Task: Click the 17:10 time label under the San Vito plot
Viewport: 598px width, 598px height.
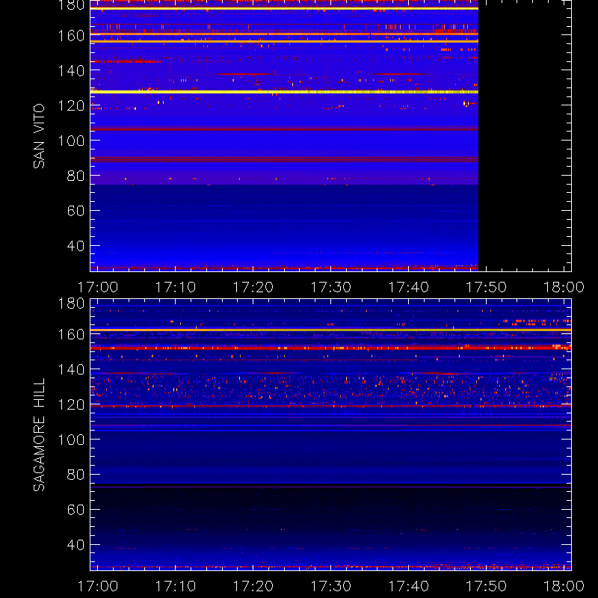Action: click(176, 287)
